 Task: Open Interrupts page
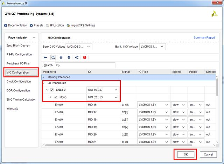(12, 109)
